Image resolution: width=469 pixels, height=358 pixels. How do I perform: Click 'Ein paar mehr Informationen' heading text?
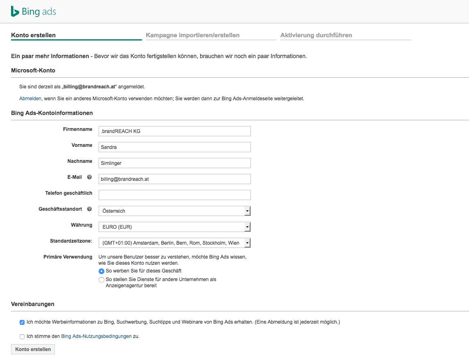(x=50, y=56)
